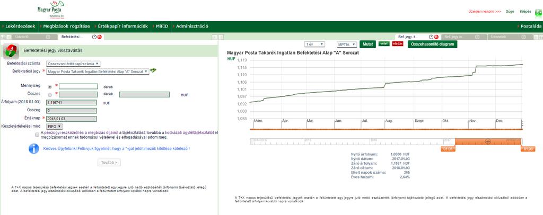Click the icon on the Üdvözlő tab

click(x=48, y=37)
